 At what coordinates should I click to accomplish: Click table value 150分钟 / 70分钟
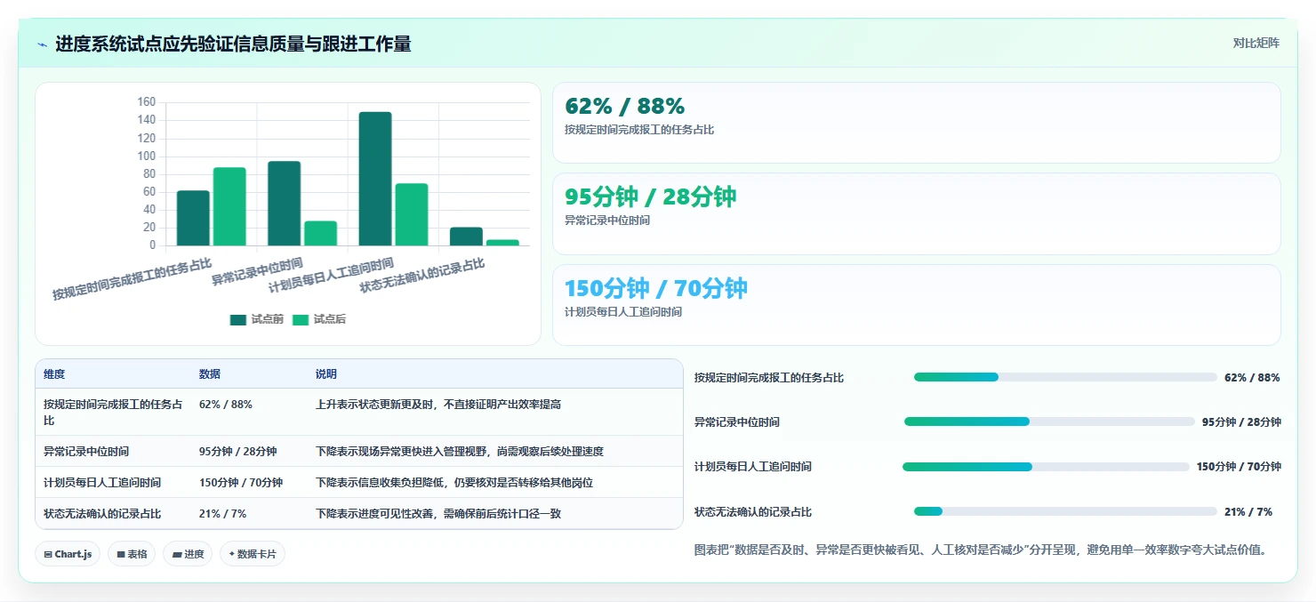[x=241, y=483]
